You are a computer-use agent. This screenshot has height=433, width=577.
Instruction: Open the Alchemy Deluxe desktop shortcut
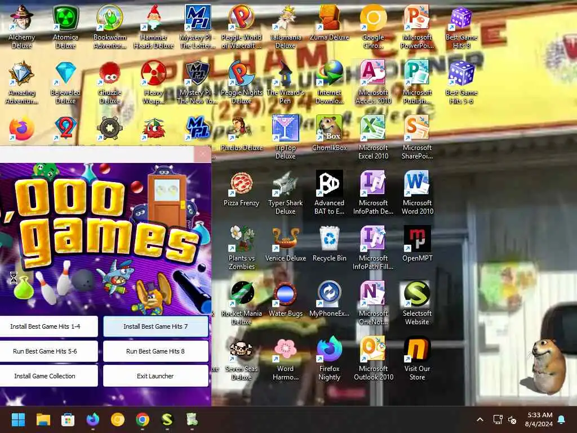coord(22,26)
